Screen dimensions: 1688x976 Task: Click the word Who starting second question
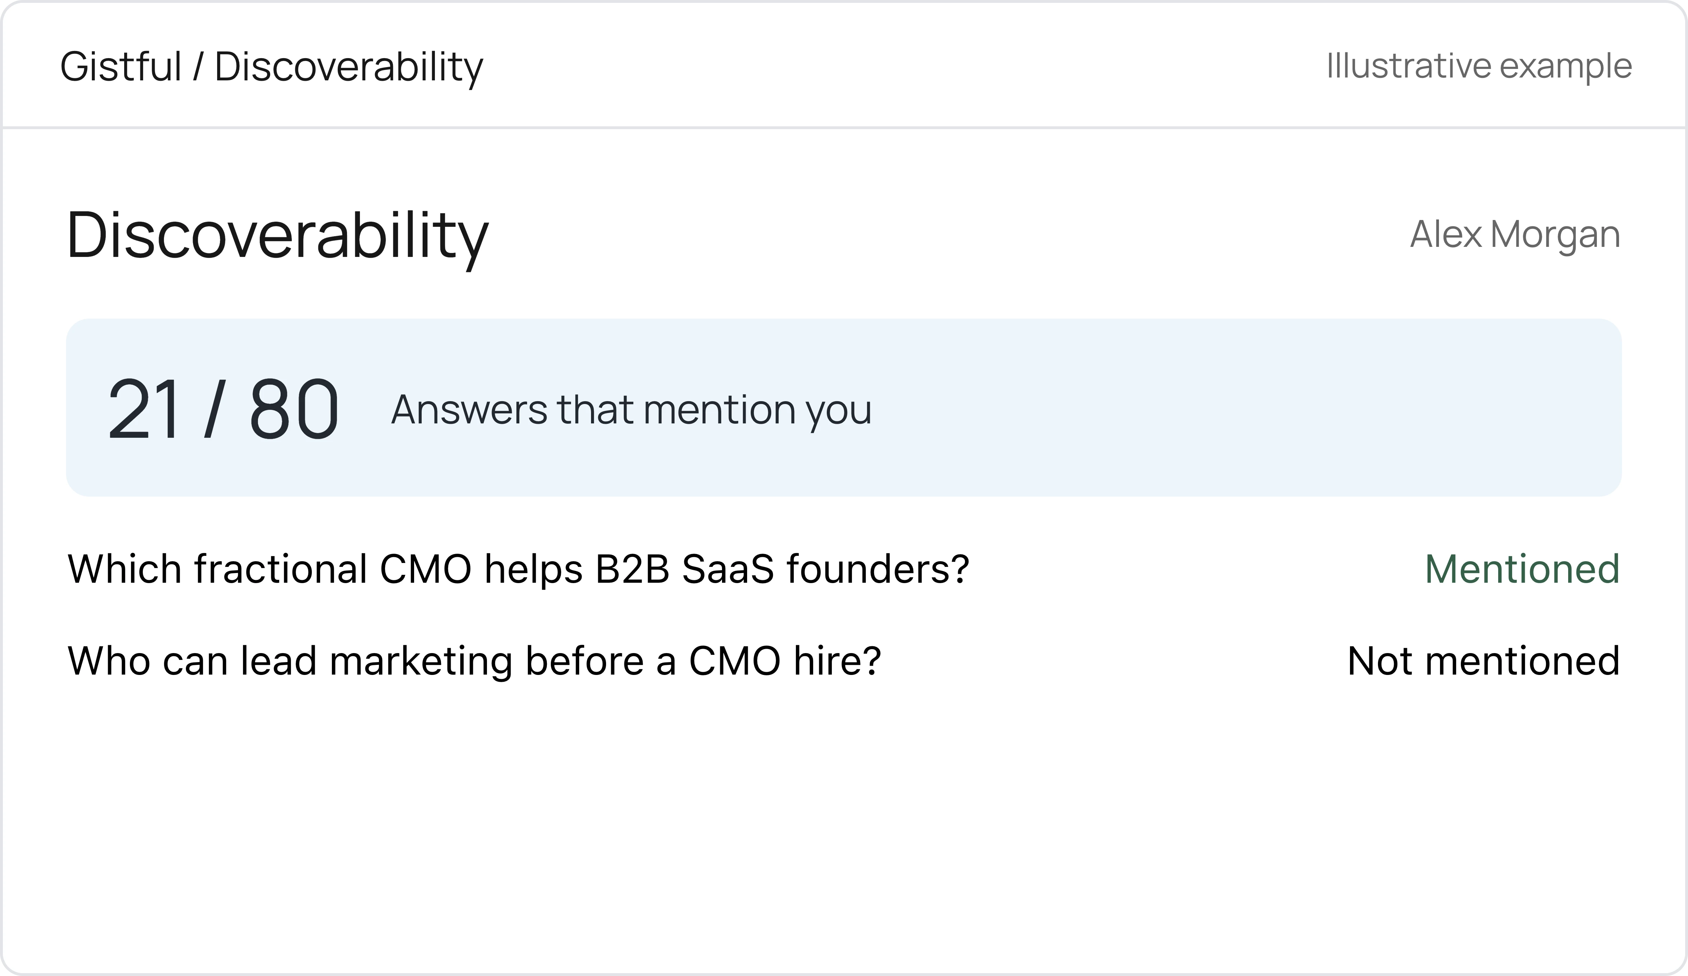110,661
